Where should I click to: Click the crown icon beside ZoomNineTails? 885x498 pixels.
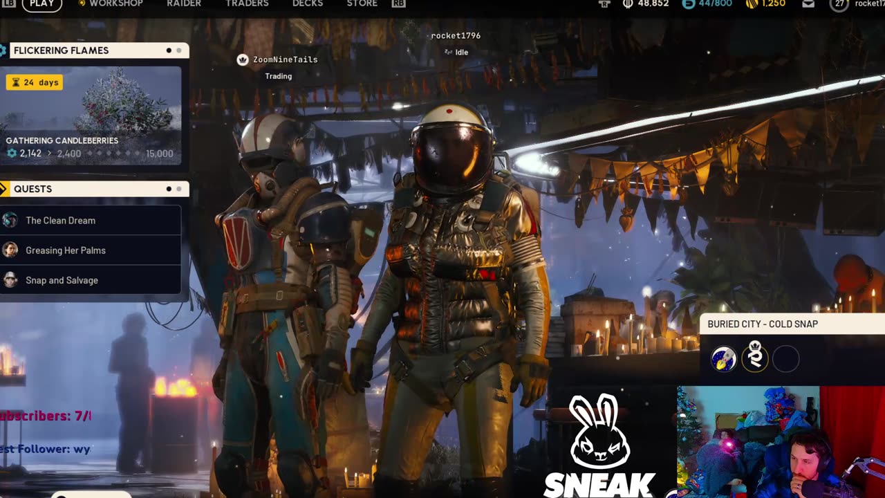click(243, 59)
